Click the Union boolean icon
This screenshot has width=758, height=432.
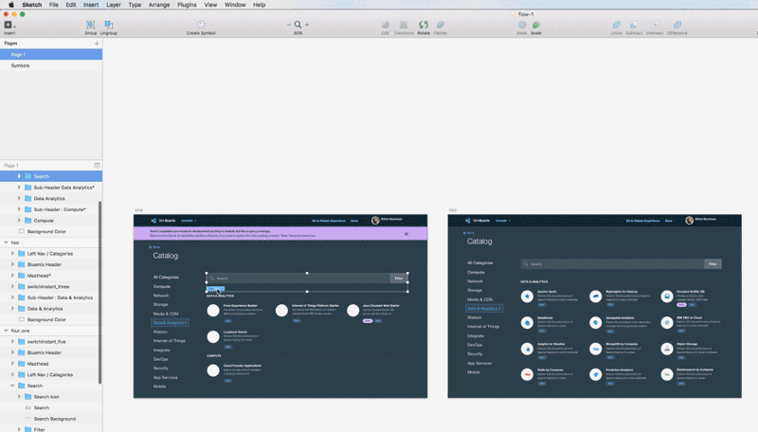pyautogui.click(x=617, y=25)
